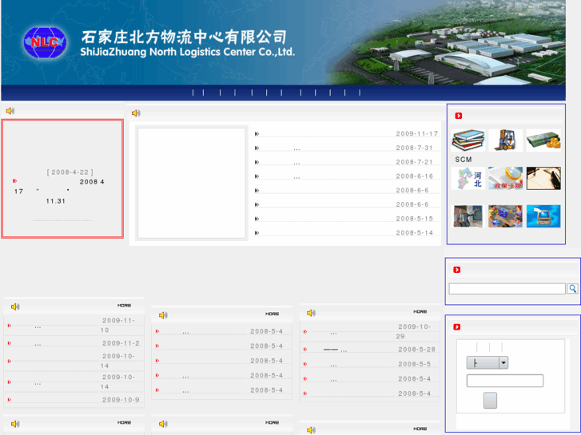
Task: Click the speaker icon heading the 2009-10-29 list
Action: pos(311,313)
